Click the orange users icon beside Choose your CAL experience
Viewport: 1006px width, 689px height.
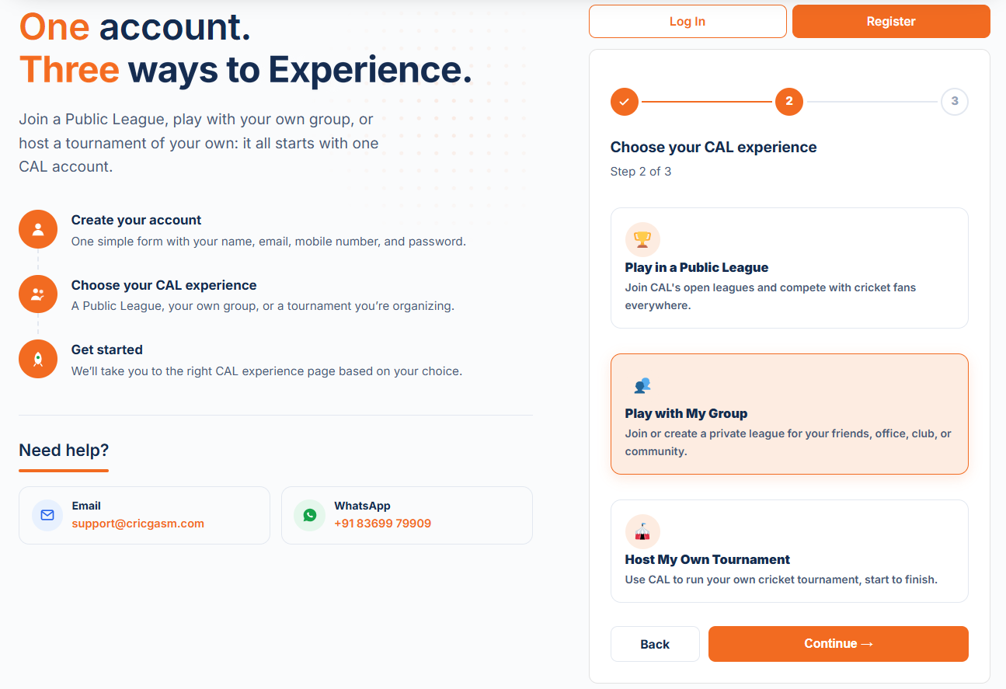pyautogui.click(x=38, y=294)
